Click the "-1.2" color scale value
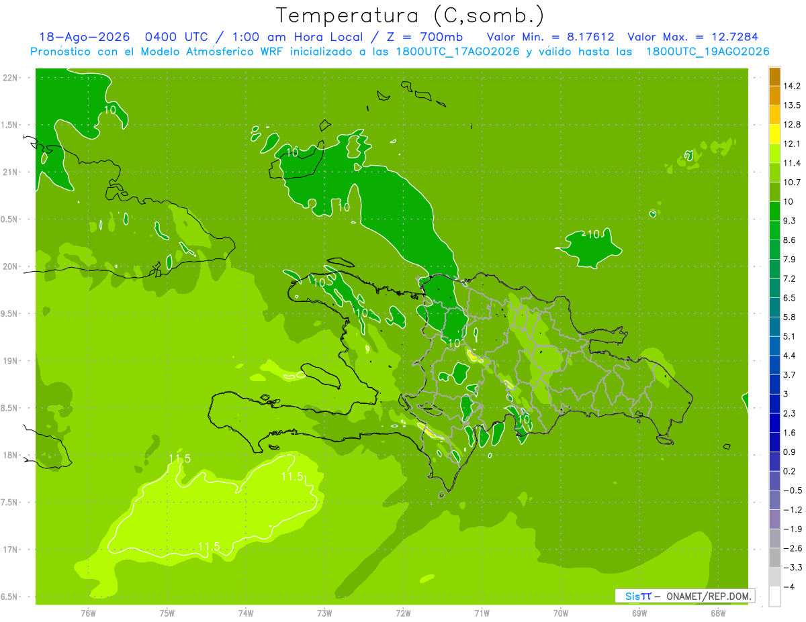806x622 pixels. (793, 510)
